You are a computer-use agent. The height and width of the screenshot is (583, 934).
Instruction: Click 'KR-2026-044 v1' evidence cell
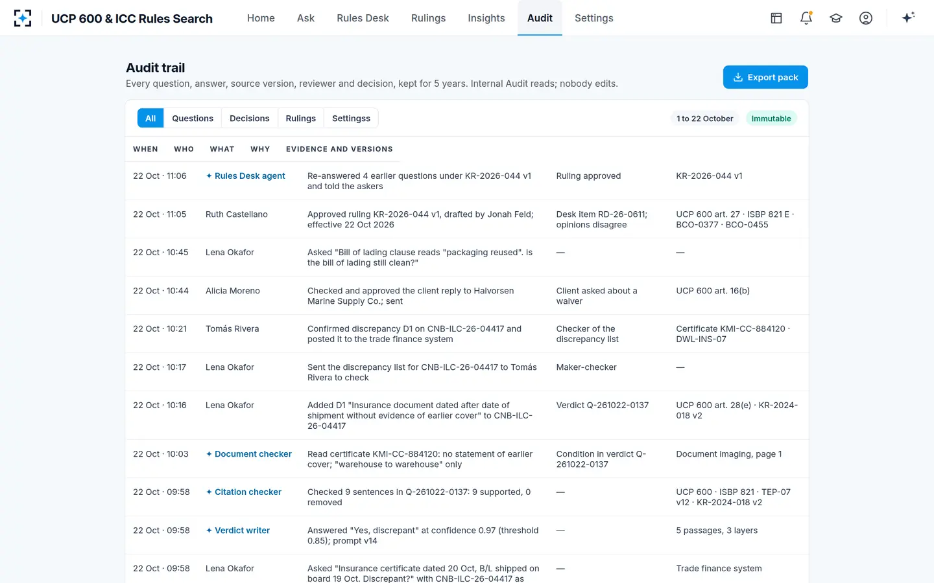point(709,176)
